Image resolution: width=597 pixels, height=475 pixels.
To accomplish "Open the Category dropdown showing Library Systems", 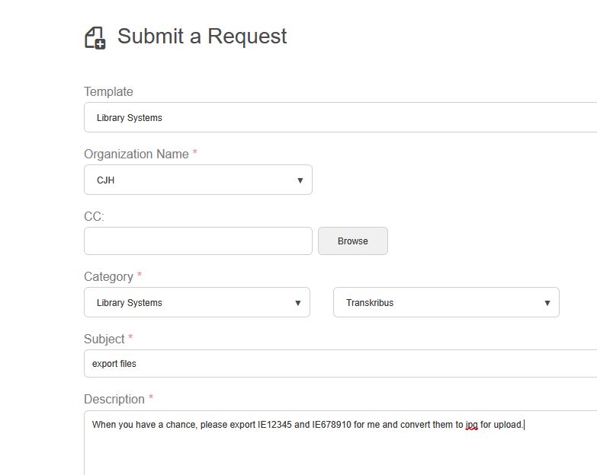I will 197,302.
